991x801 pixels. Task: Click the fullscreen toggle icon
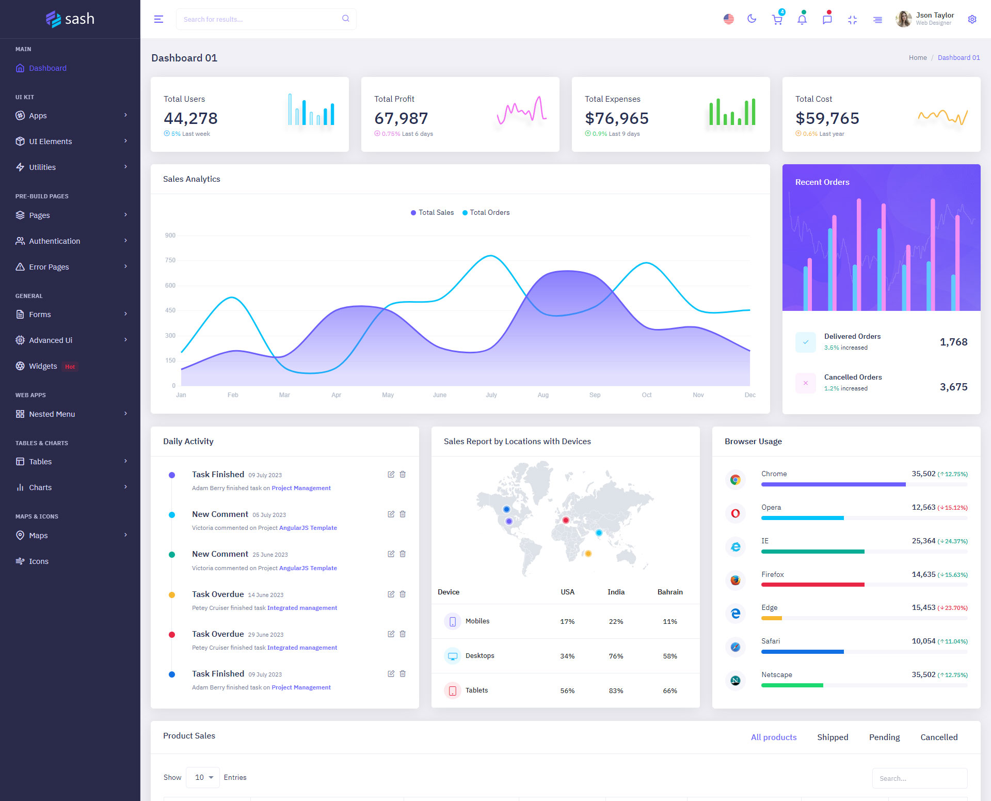click(x=852, y=20)
